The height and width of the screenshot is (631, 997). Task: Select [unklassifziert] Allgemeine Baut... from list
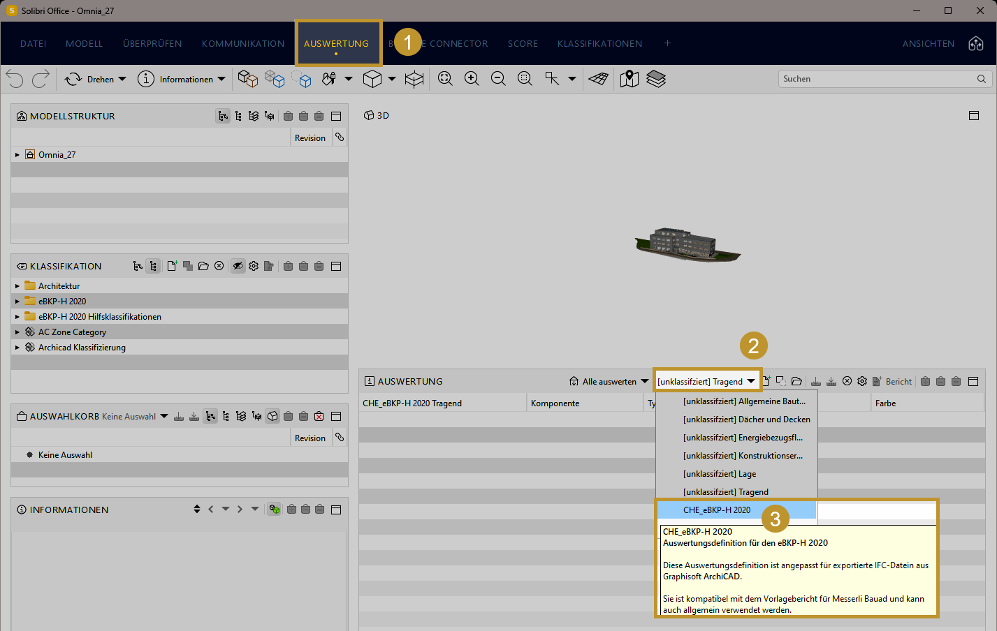point(744,401)
